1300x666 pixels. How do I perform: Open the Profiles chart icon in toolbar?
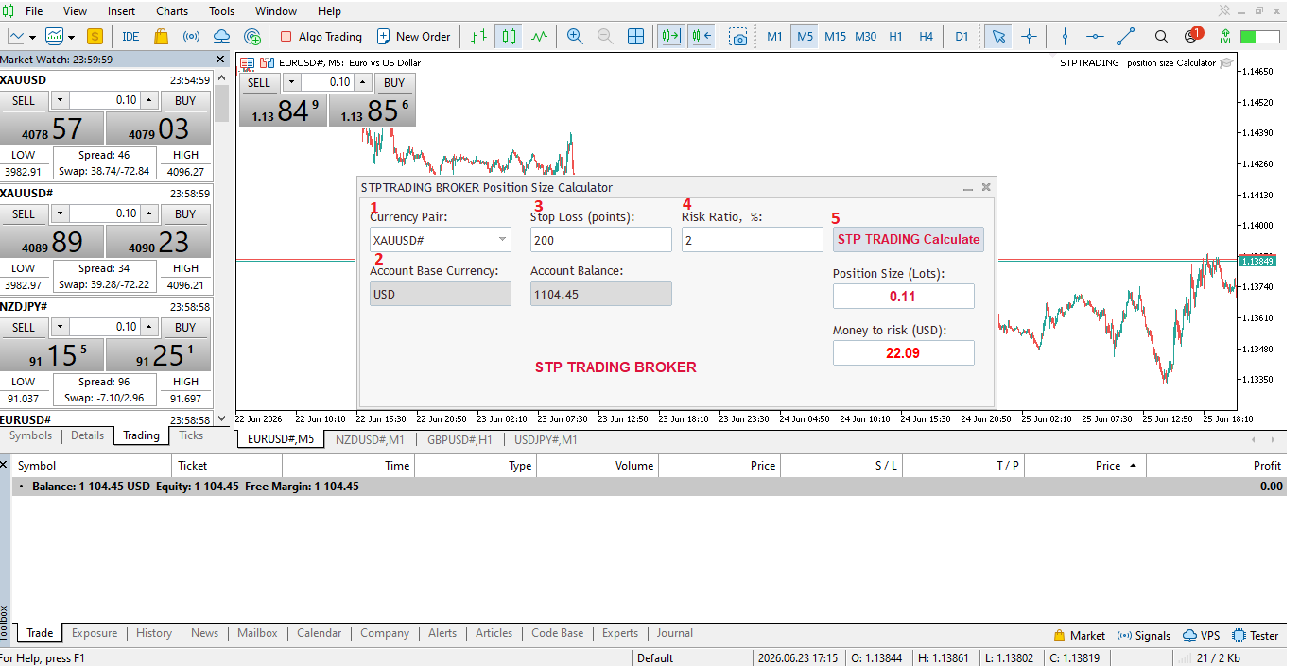tap(56, 37)
